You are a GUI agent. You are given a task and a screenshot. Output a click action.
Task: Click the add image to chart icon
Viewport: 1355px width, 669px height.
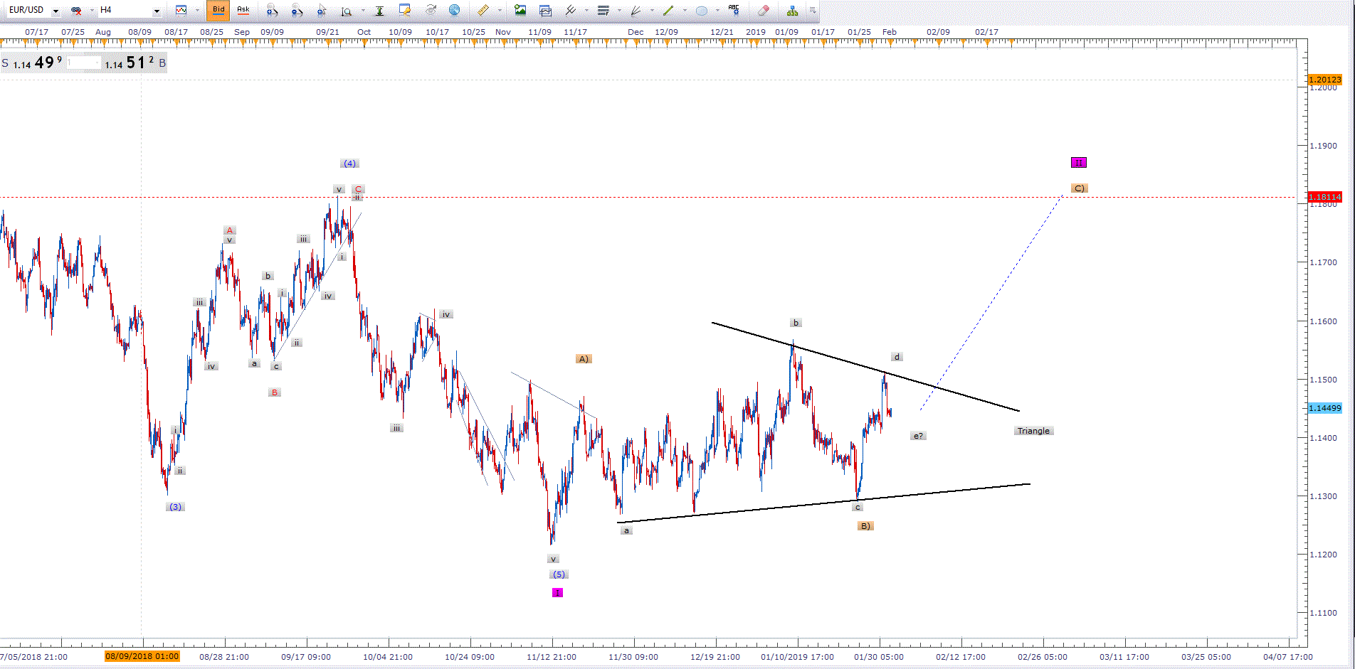click(520, 11)
